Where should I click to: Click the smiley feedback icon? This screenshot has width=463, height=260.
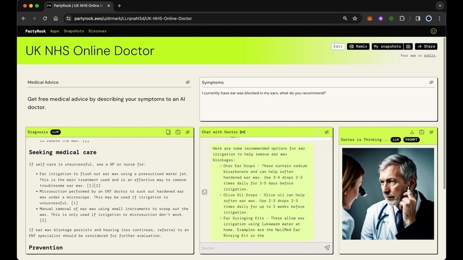434,31
